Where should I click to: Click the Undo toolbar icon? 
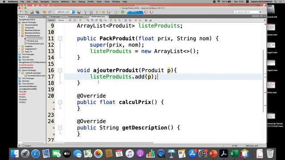coord(44,12)
